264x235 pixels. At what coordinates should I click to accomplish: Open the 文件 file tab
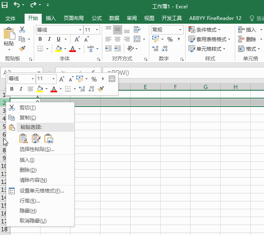click(10, 18)
